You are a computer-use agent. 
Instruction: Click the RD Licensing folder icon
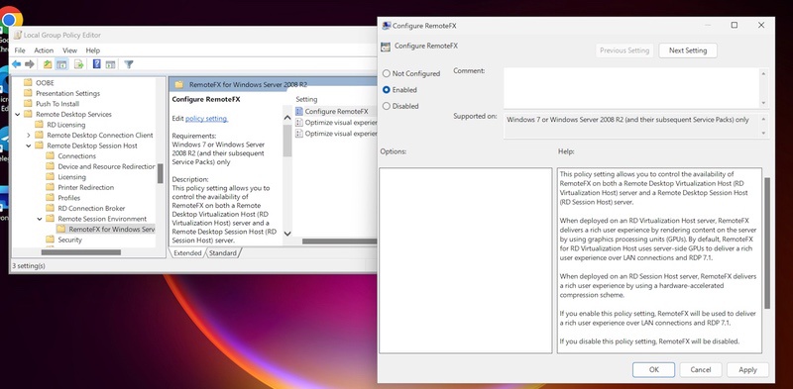tap(39, 125)
